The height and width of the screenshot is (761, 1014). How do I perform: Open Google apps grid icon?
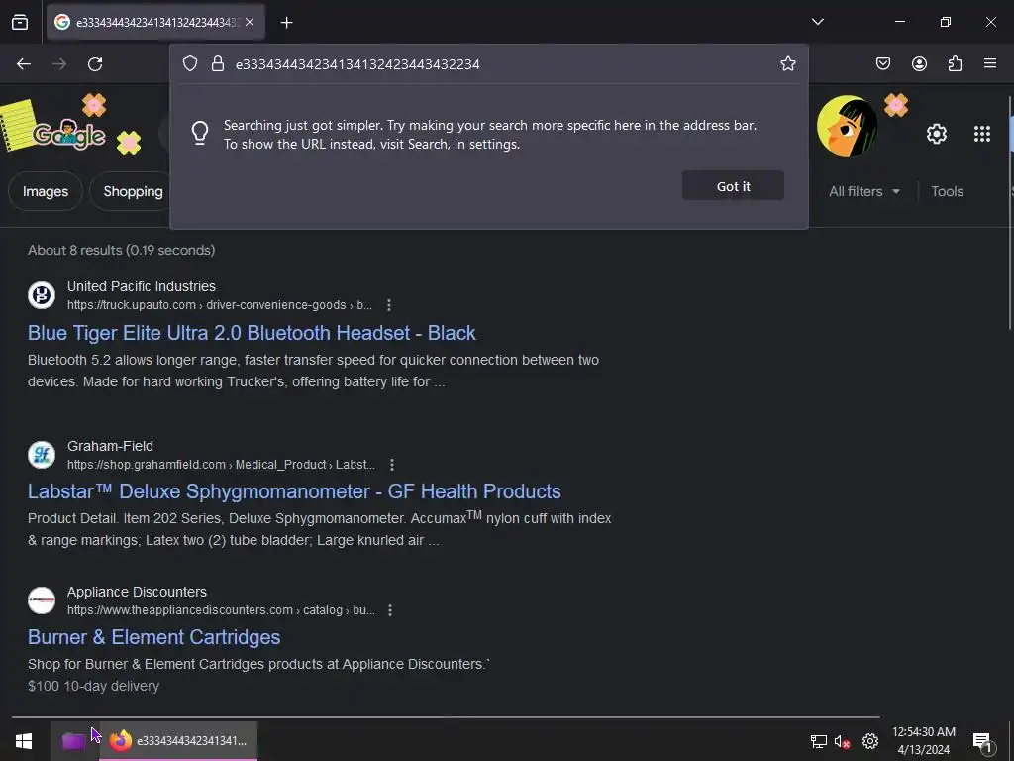tap(981, 134)
